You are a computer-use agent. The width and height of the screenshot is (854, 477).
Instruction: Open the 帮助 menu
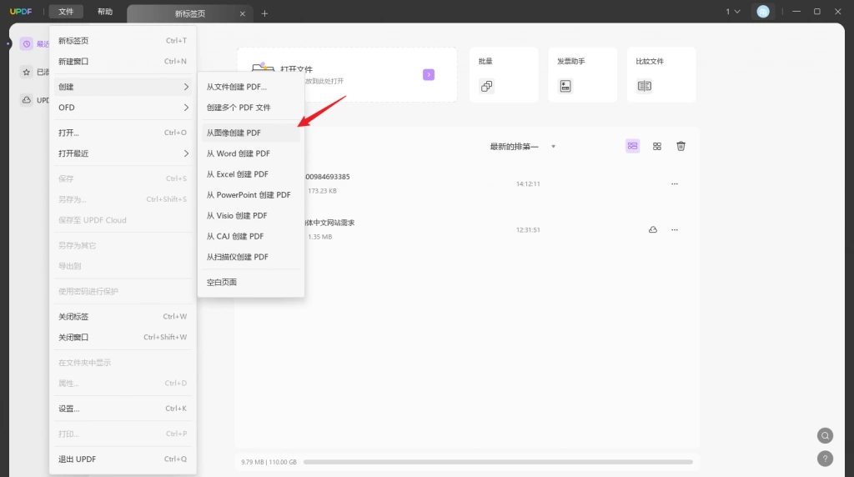(104, 12)
